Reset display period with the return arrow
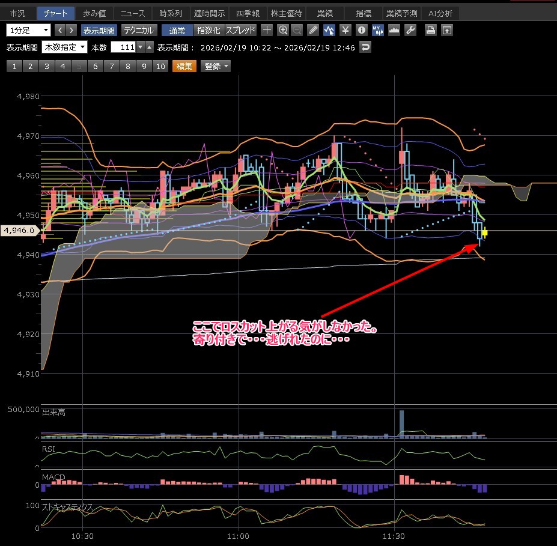This screenshot has height=546, width=557. pos(365,47)
